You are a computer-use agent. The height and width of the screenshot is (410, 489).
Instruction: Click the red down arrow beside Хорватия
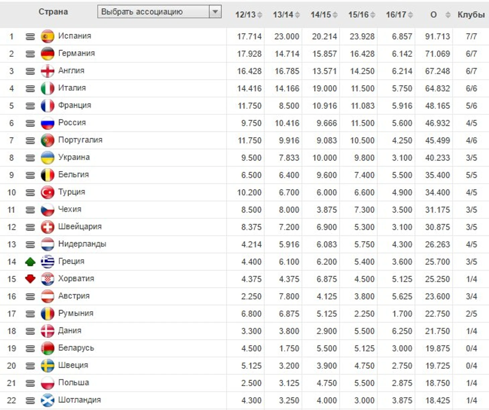[30, 279]
